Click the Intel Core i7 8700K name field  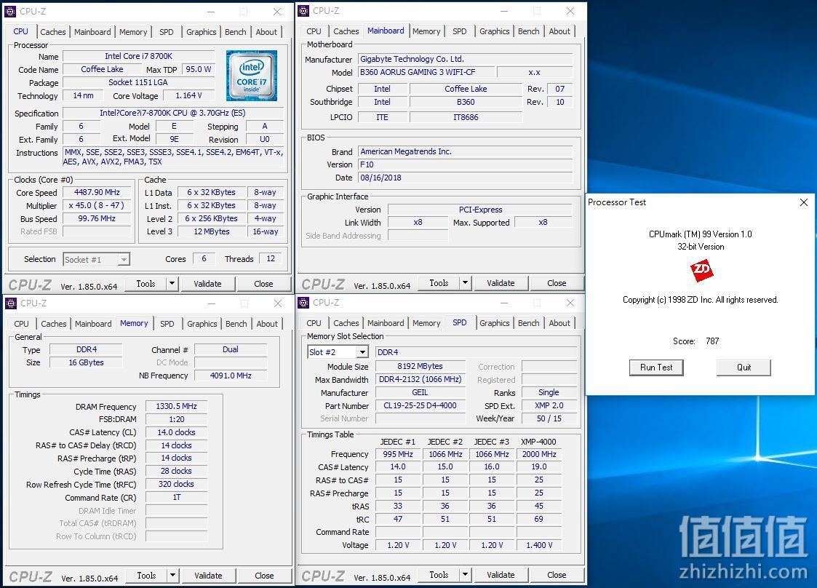point(139,56)
